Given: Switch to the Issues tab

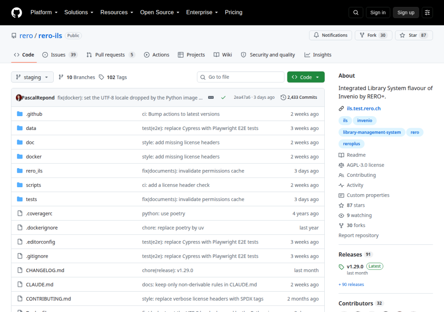Looking at the screenshot, I should pyautogui.click(x=60, y=55).
